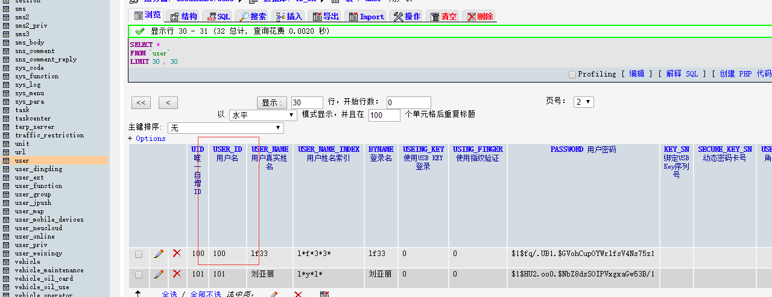This screenshot has height=297, width=772.
Task: Jump to first page with << button
Action: (141, 102)
